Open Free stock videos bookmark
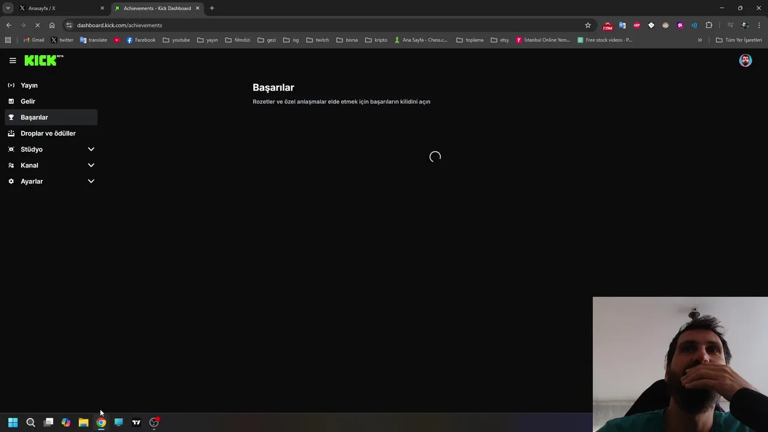The image size is (768, 432). (605, 40)
